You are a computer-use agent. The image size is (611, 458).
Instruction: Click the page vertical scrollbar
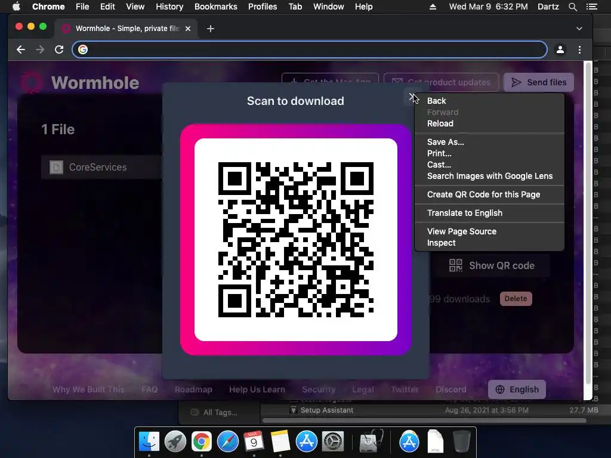[588, 222]
